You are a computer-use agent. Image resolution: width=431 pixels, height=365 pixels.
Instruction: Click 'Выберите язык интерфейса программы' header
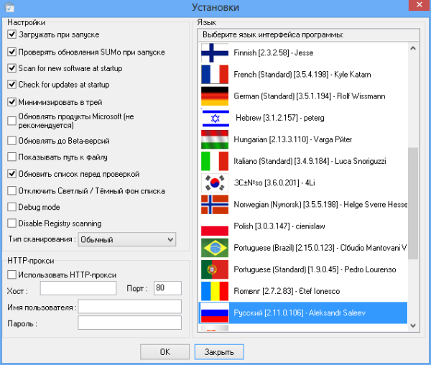point(308,35)
